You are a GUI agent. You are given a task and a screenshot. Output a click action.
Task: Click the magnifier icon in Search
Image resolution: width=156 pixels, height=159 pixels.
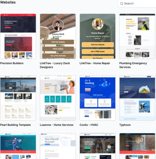[x=122, y=4]
